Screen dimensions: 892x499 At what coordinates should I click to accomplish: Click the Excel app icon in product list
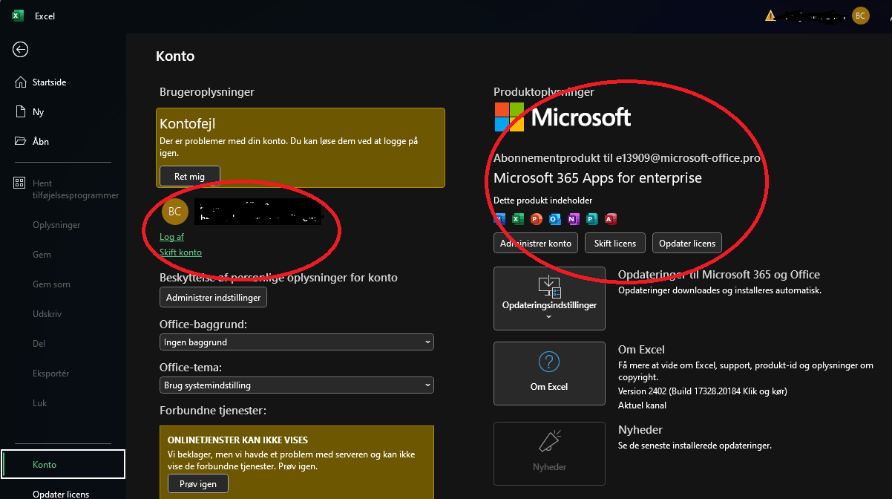[x=518, y=219]
